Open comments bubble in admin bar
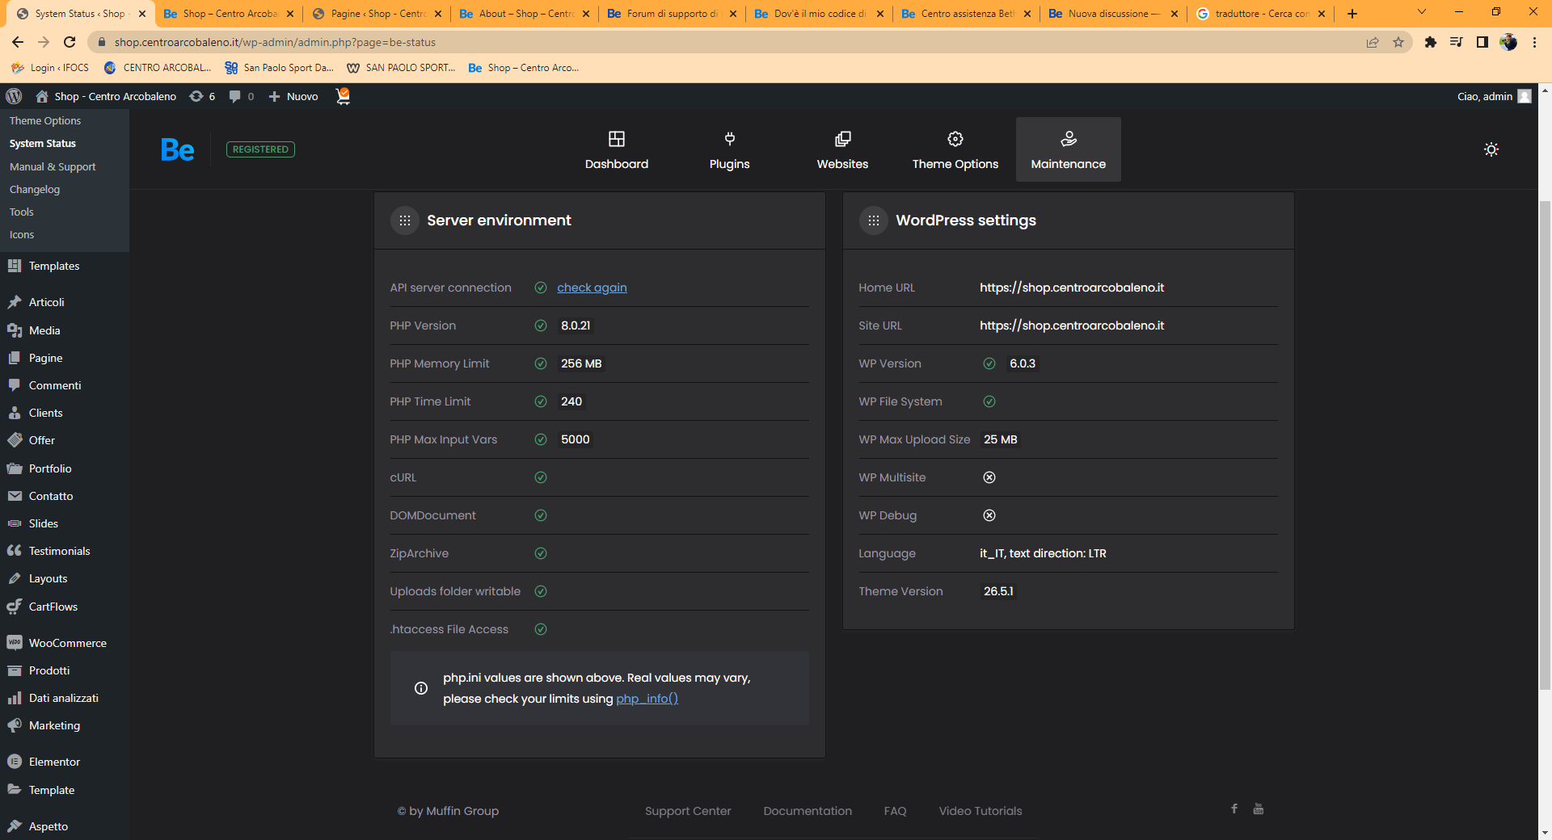Screen dimensions: 1552x840 coord(241,96)
